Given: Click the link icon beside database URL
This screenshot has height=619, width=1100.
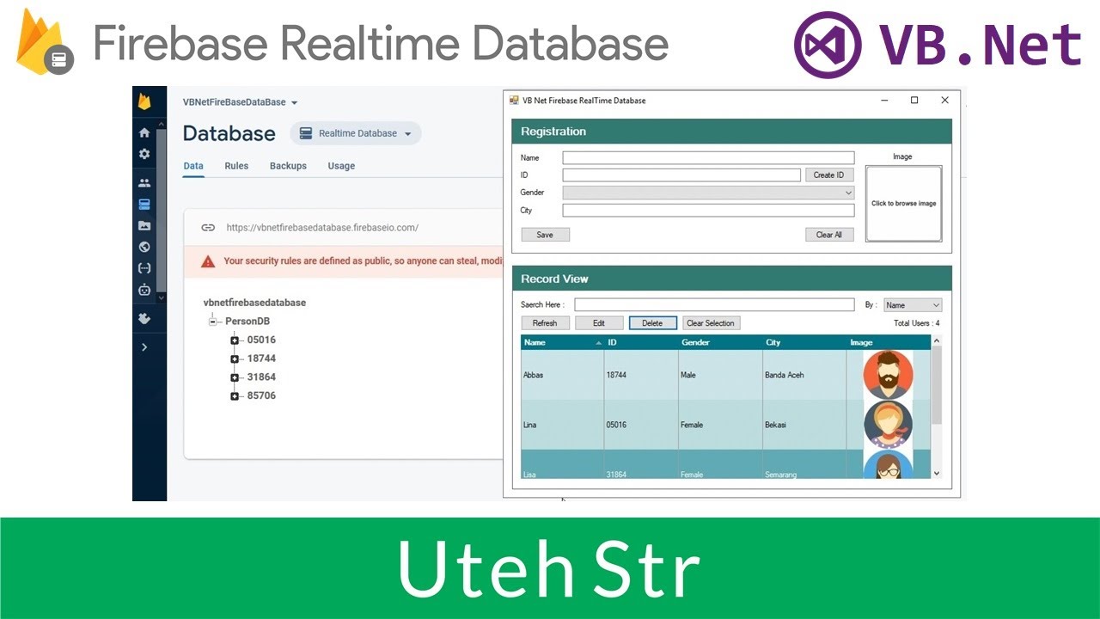Looking at the screenshot, I should (208, 228).
